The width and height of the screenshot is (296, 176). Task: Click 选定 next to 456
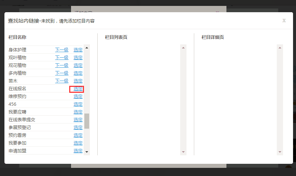click(78, 104)
